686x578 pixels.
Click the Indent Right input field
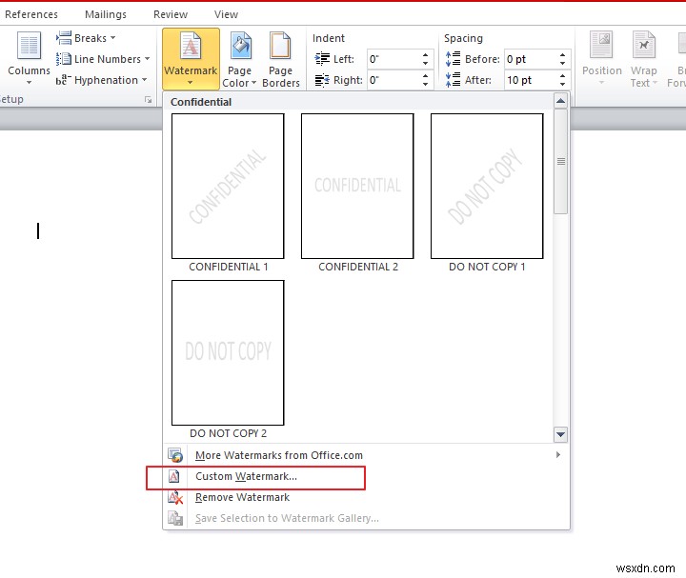pyautogui.click(x=393, y=80)
